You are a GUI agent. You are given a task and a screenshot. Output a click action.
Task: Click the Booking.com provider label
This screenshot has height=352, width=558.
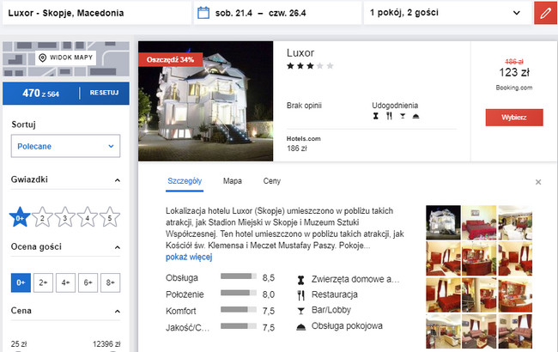tap(514, 88)
